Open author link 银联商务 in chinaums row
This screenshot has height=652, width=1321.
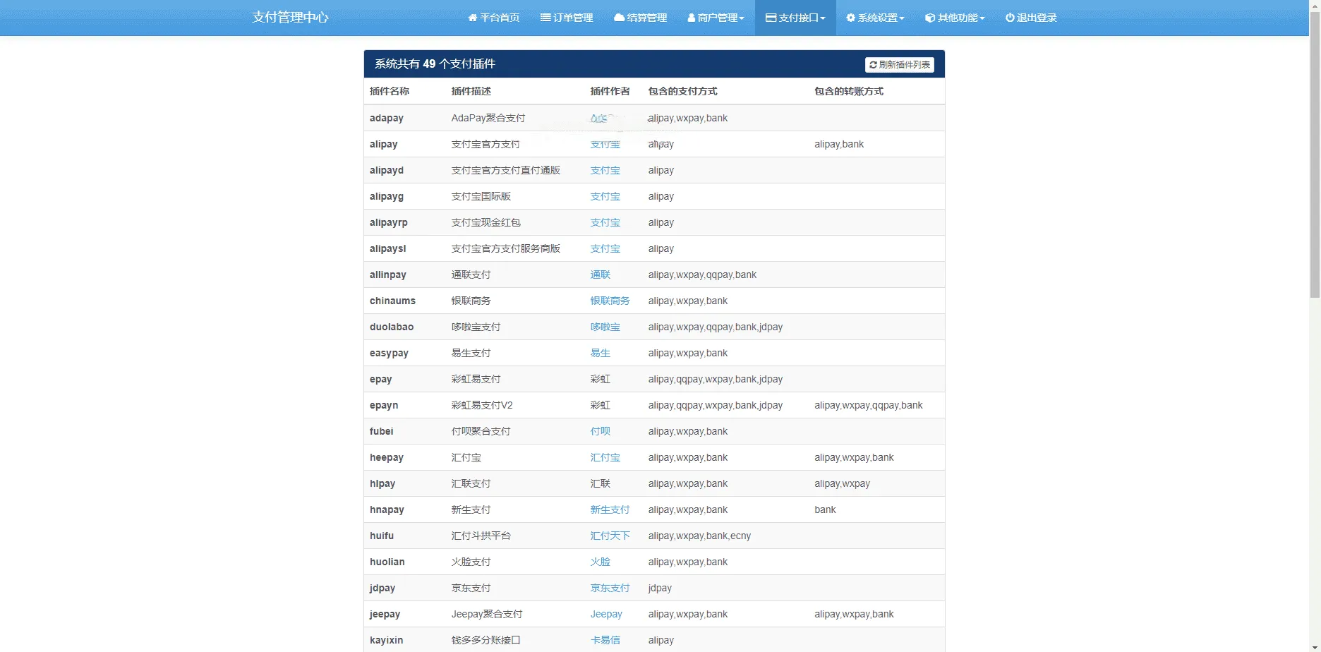(x=610, y=301)
